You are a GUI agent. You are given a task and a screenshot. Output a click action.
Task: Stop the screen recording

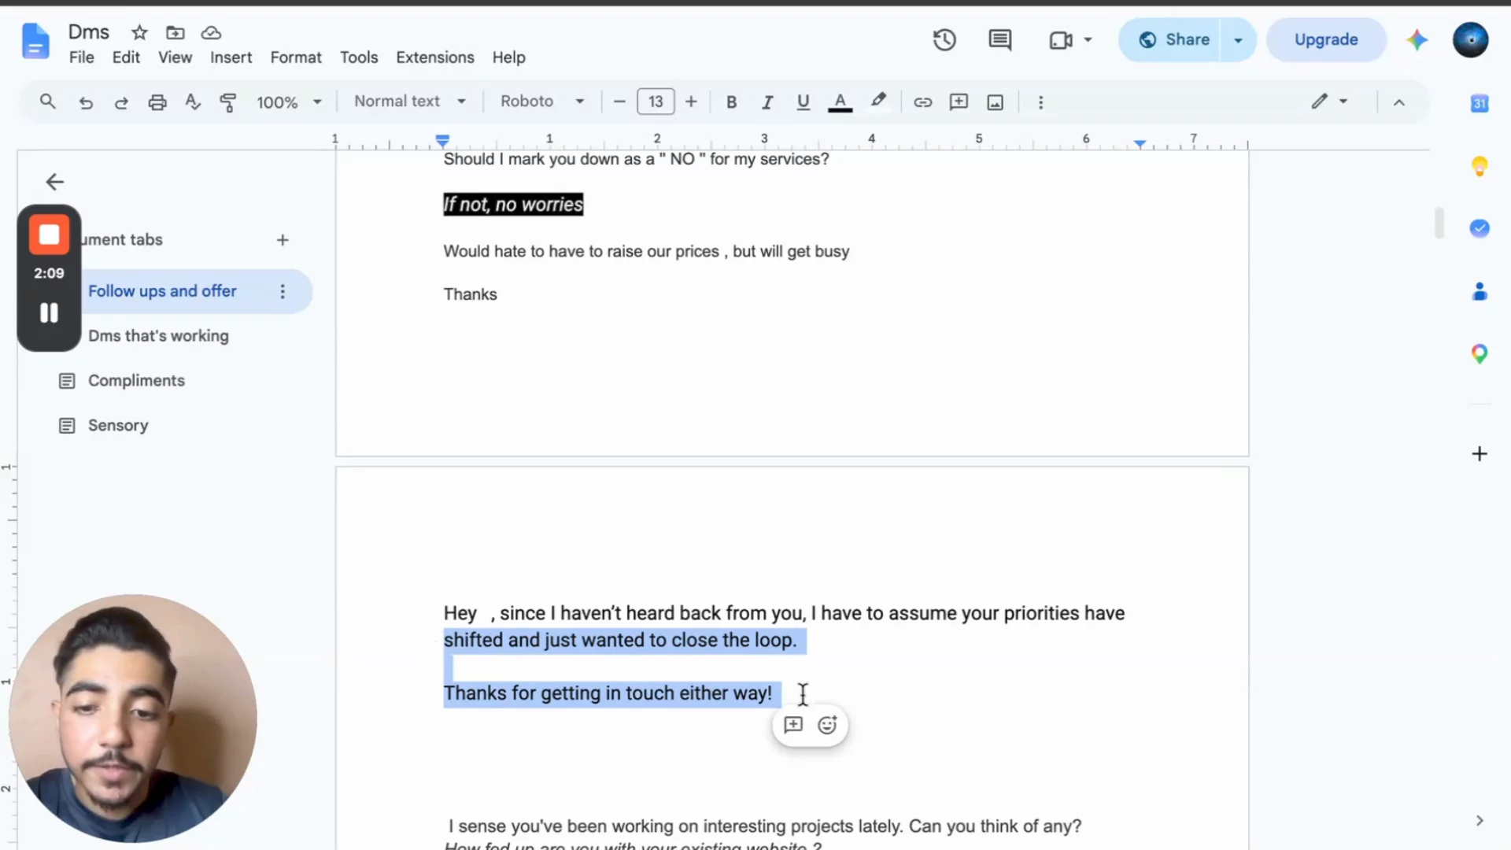[x=49, y=235]
